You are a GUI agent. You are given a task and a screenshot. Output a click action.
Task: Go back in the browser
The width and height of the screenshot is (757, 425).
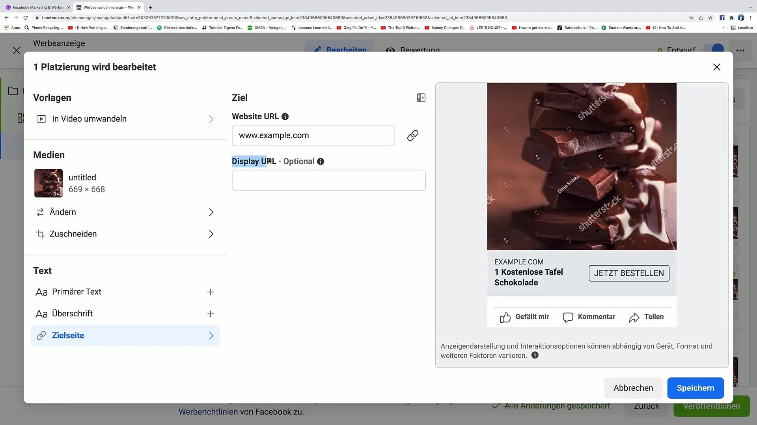click(7, 18)
